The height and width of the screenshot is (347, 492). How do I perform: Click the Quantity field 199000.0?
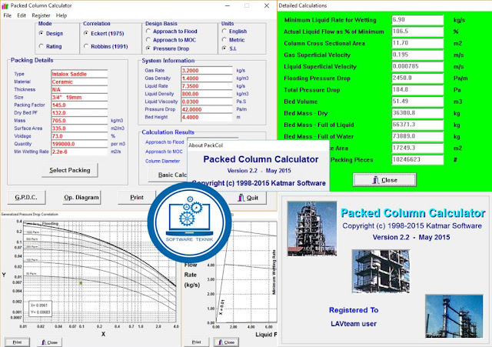click(79, 144)
